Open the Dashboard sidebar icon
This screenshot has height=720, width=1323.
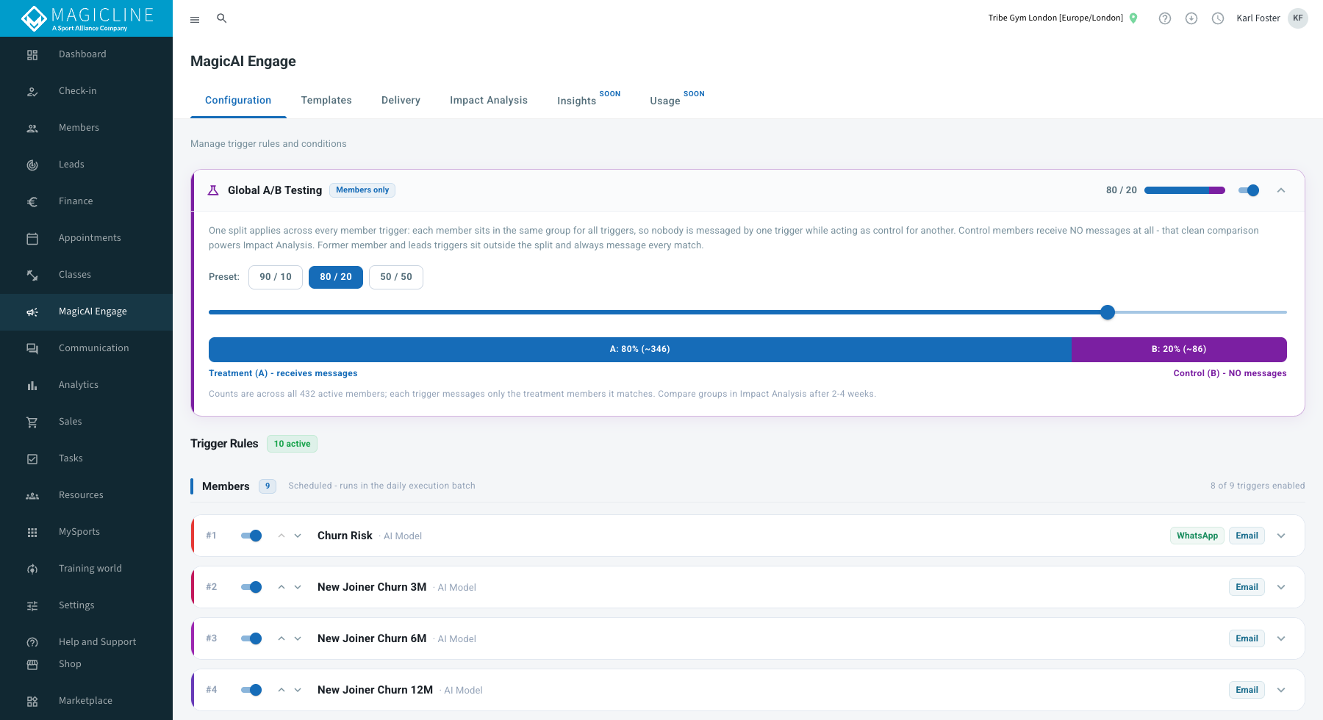coord(32,54)
